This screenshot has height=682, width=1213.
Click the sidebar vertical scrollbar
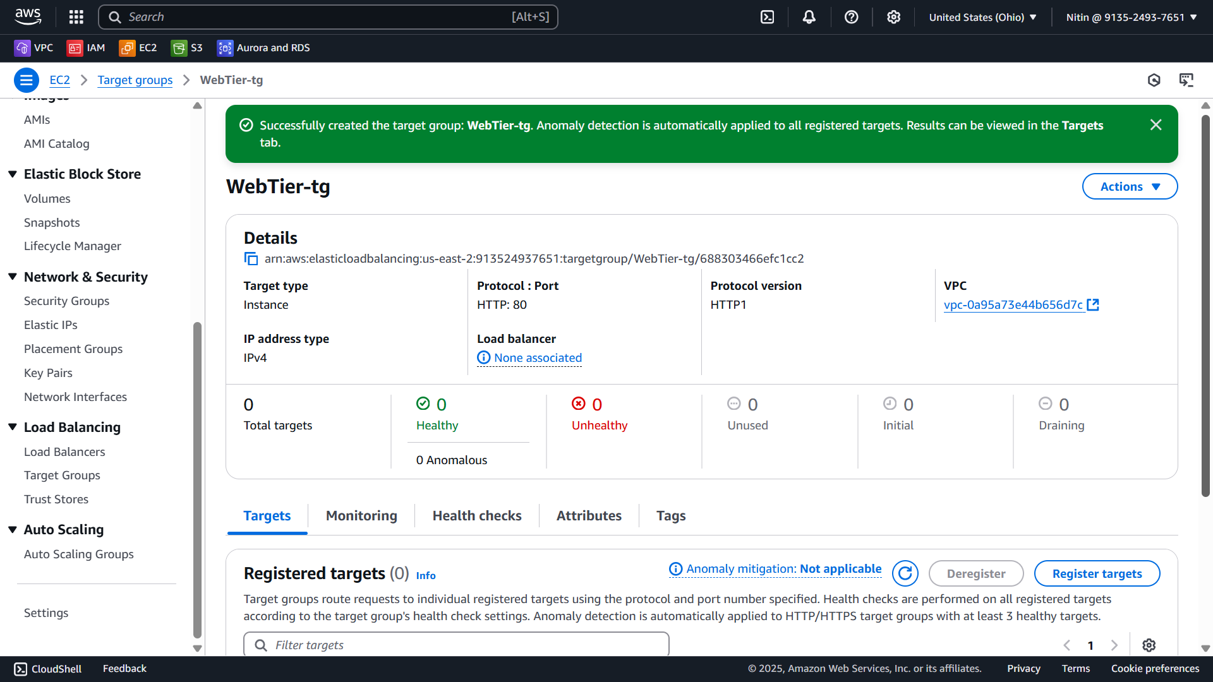tap(197, 480)
